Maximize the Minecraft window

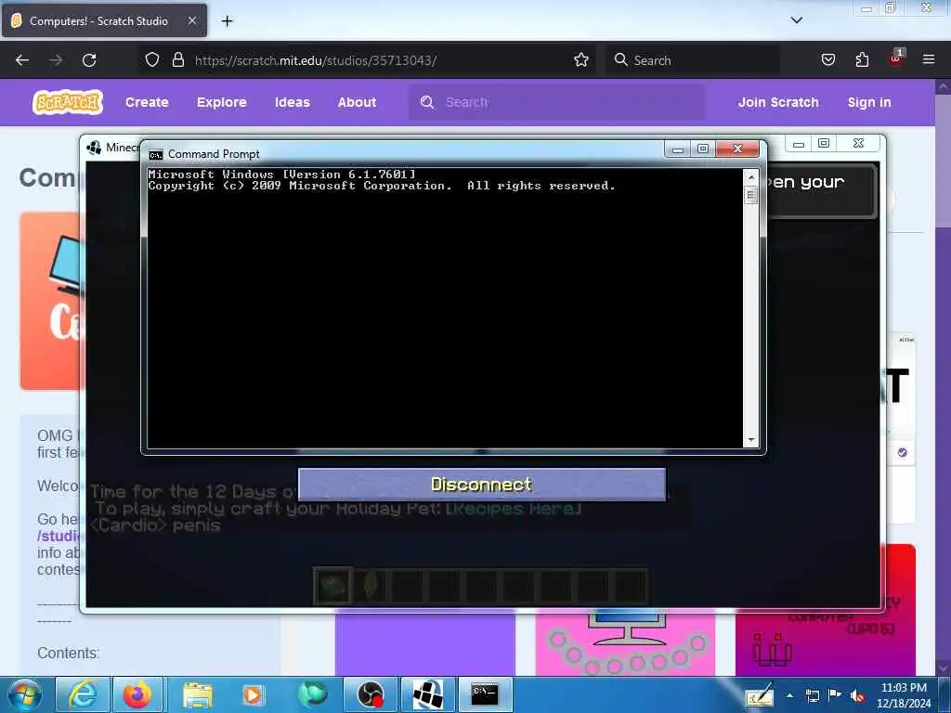point(824,144)
